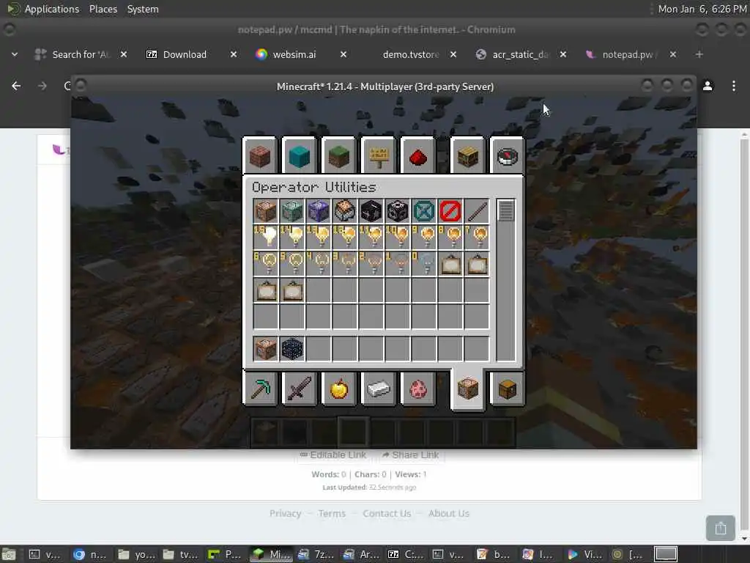Open the Building Blocks creative tab
The height and width of the screenshot is (563, 750).
pos(260,155)
